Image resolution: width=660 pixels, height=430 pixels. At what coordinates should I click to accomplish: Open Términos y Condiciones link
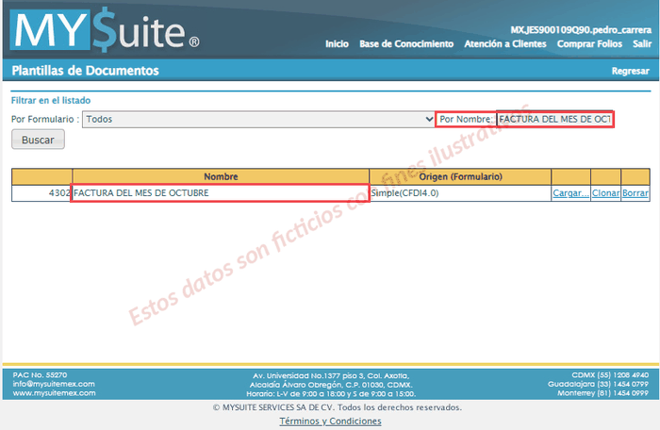point(330,421)
